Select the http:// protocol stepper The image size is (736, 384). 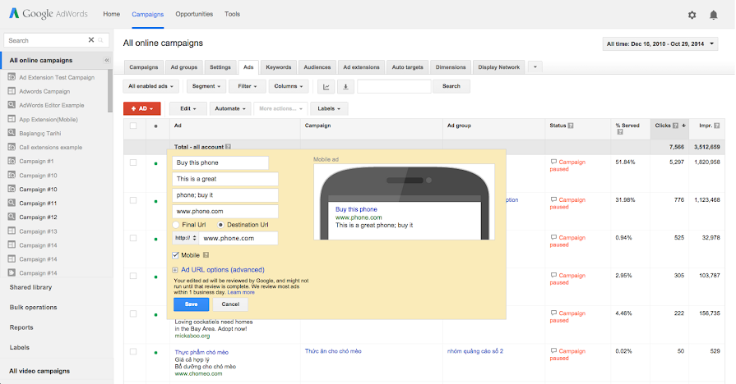pyautogui.click(x=185, y=238)
